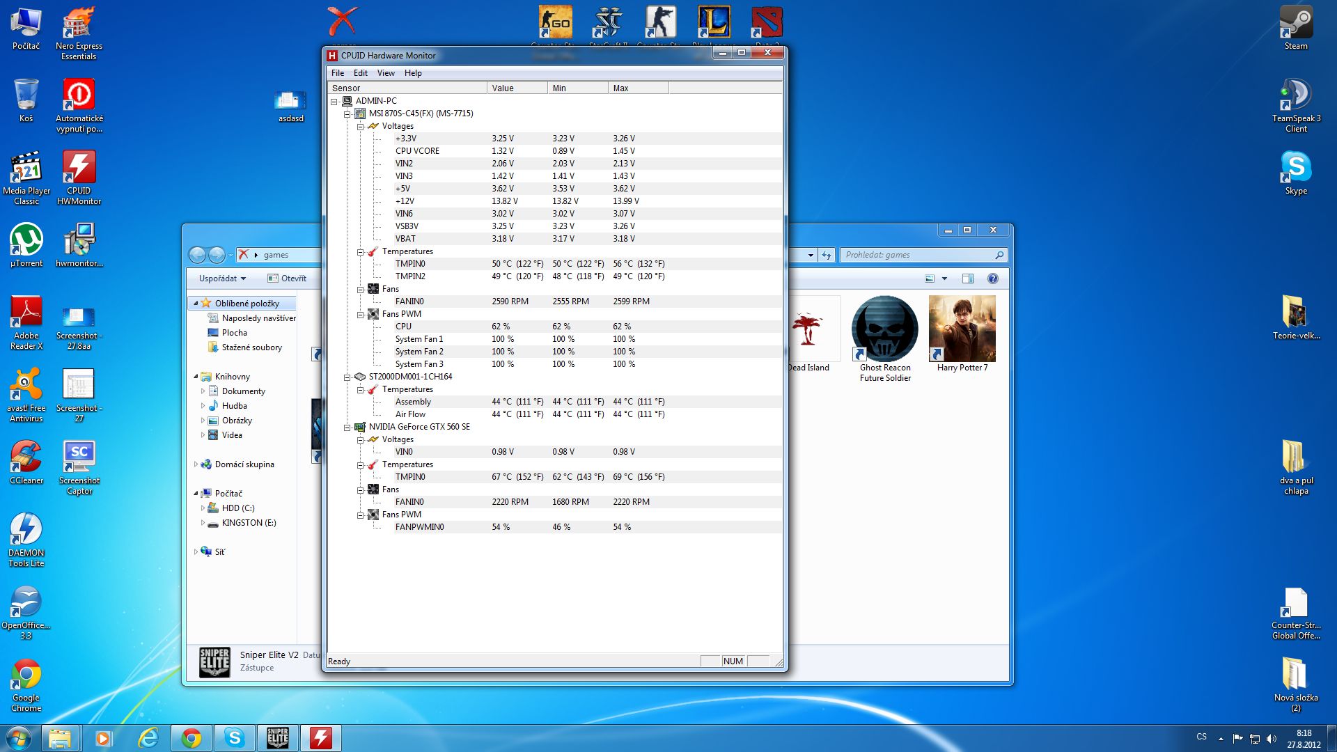Click HWMonitor icon in the taskbar
This screenshot has width=1337, height=752.
(321, 738)
